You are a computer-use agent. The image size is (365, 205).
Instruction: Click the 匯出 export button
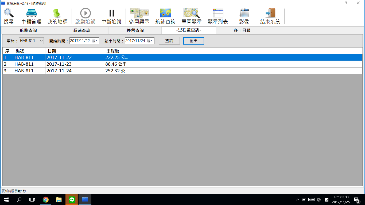[x=193, y=41]
